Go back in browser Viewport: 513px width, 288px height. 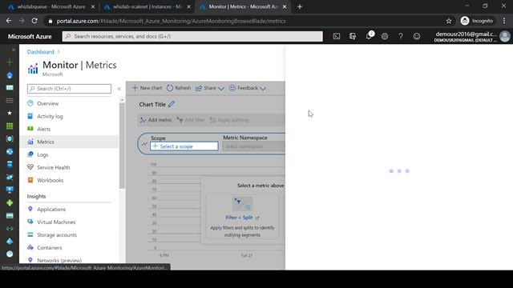(x=9, y=21)
